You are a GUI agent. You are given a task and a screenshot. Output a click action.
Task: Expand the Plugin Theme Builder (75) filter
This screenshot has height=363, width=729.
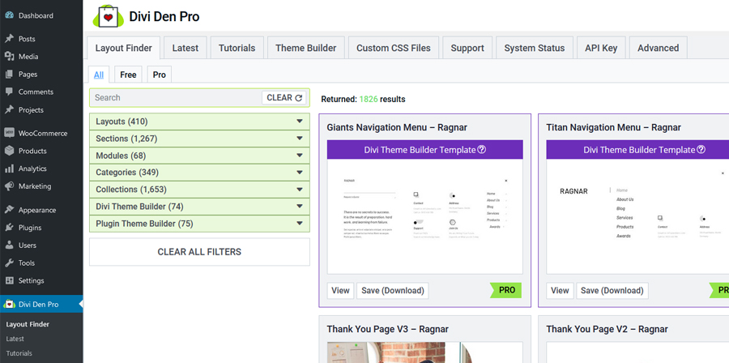pos(199,224)
